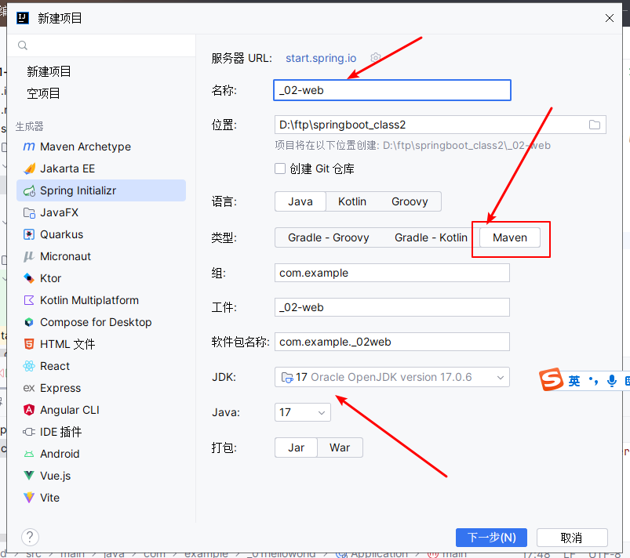The height and width of the screenshot is (558, 630).
Task: Click the Sogou punctuation mode indicator
Action: pyautogui.click(x=593, y=380)
